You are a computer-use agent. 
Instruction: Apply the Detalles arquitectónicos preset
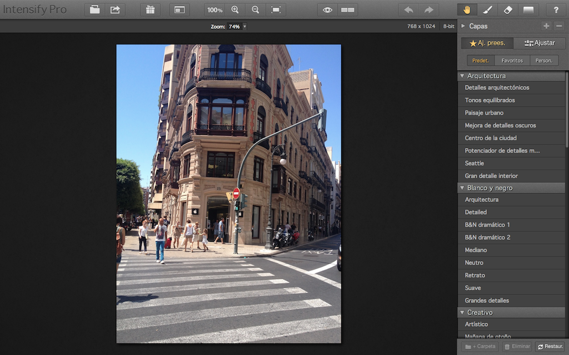(x=511, y=88)
